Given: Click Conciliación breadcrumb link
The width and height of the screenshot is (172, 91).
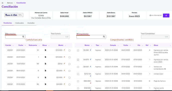Looking at the screenshot, I should click(21, 3).
